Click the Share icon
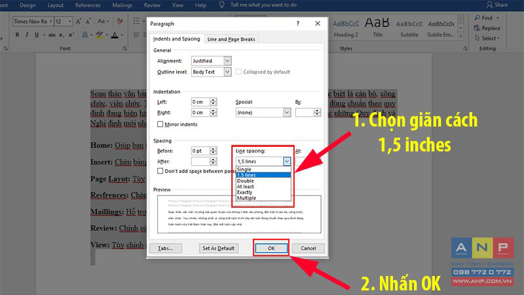 489,5
